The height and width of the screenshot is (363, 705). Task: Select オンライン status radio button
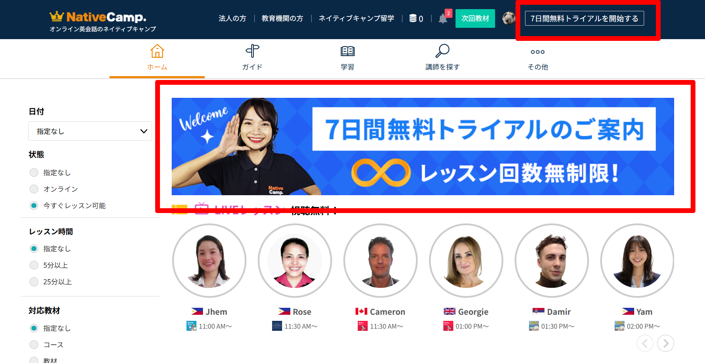[34, 189]
